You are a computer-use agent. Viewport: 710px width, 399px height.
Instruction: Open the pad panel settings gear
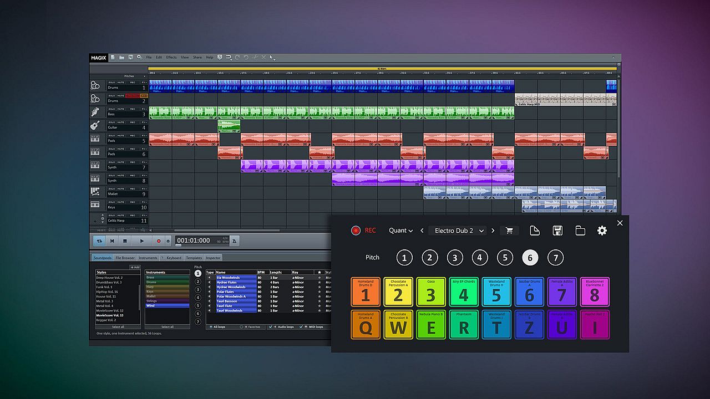pos(602,231)
